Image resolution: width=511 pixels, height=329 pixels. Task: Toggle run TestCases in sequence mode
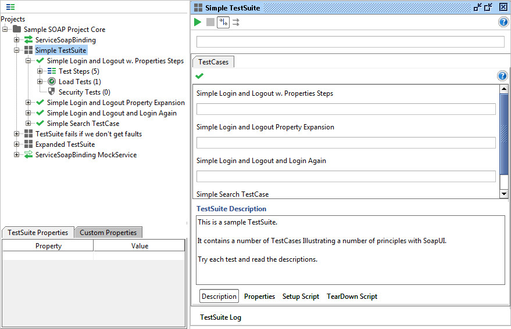point(223,22)
